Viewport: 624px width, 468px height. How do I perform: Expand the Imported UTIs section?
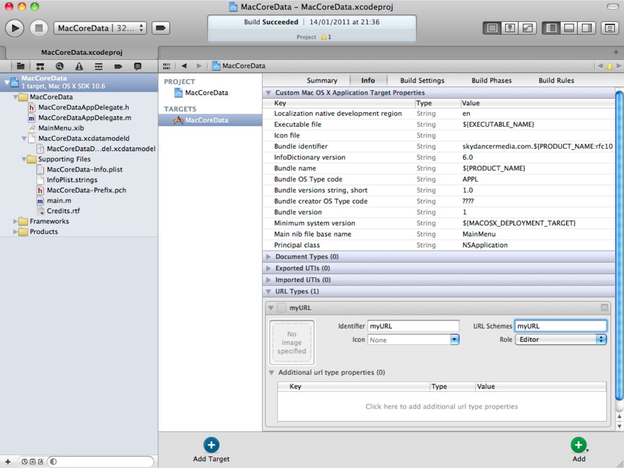[268, 280]
